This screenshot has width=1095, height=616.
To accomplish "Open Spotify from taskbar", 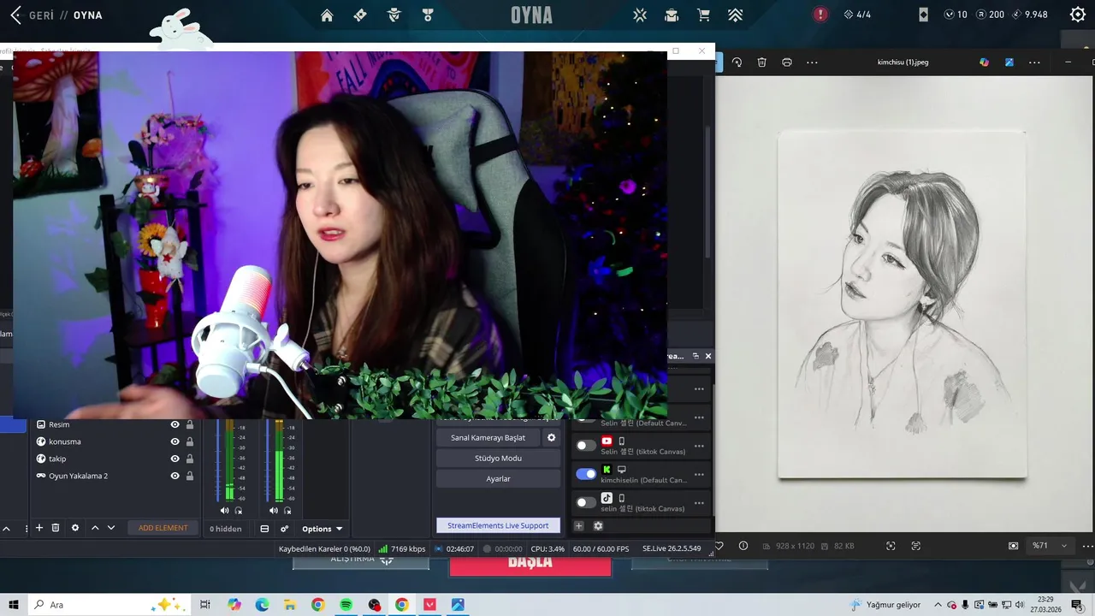I will point(346,605).
